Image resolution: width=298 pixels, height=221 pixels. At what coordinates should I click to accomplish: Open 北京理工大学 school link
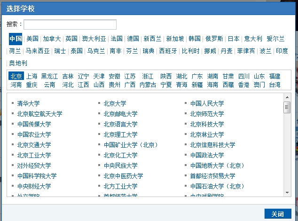(120, 134)
